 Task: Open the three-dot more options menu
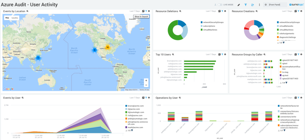(x=259, y=5)
